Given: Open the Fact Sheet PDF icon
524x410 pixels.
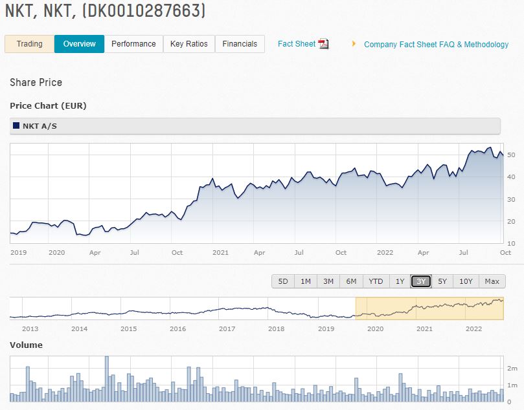Looking at the screenshot, I should pyautogui.click(x=322, y=44).
